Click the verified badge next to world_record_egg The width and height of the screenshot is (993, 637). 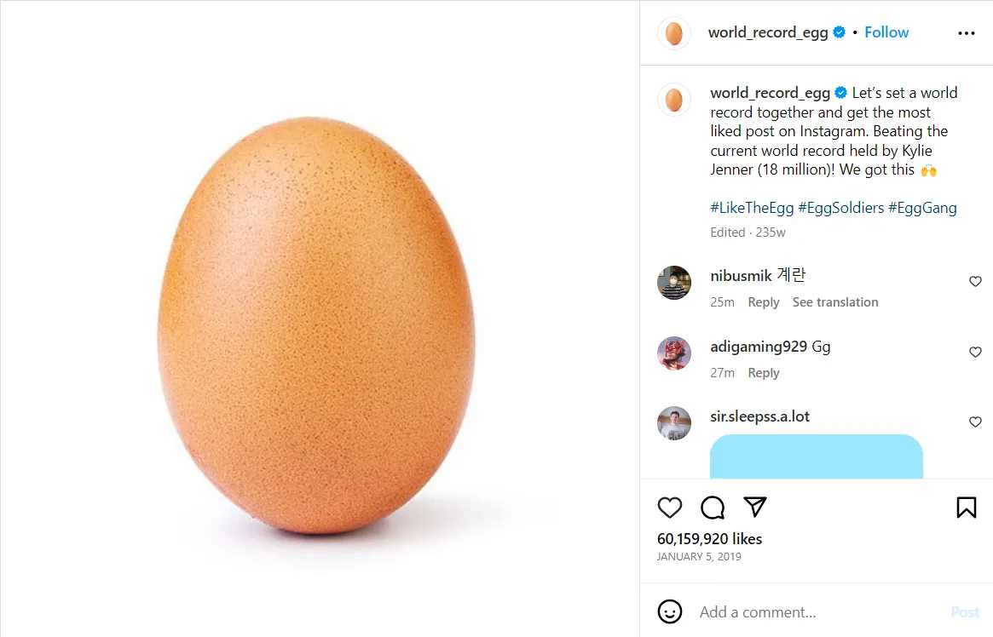pyautogui.click(x=839, y=32)
